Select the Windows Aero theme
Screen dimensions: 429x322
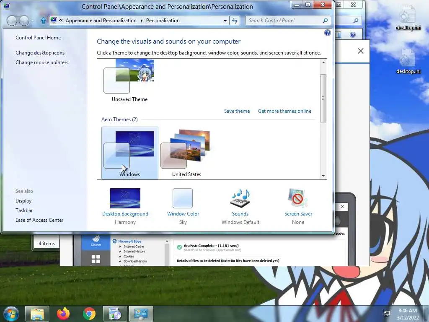pyautogui.click(x=130, y=153)
